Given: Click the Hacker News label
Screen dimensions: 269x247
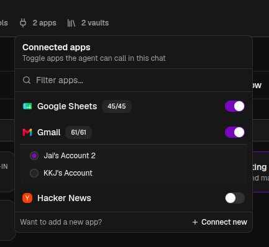Looking at the screenshot, I should 64,198.
